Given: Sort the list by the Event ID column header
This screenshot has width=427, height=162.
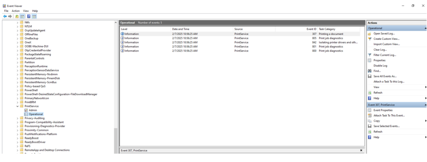Looking at the screenshot, I should (296, 29).
